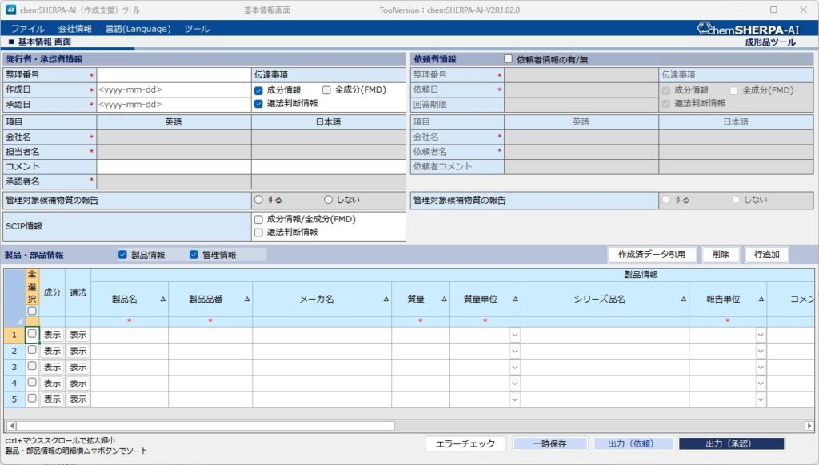Open the 質量単位 dropdown in row 1
This screenshot has width=819, height=465.
tap(515, 335)
